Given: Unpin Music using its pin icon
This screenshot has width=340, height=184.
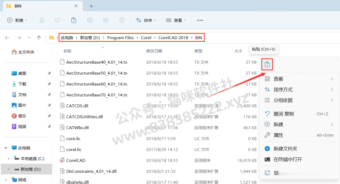Looking at the screenshot, I should click(x=49, y=116).
